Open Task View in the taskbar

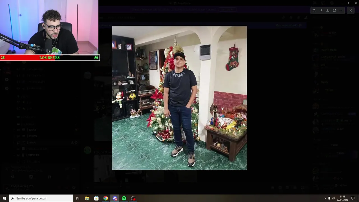tap(78, 198)
